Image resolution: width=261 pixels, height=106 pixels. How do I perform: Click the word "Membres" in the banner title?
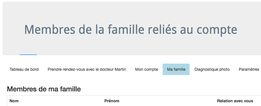50,29
